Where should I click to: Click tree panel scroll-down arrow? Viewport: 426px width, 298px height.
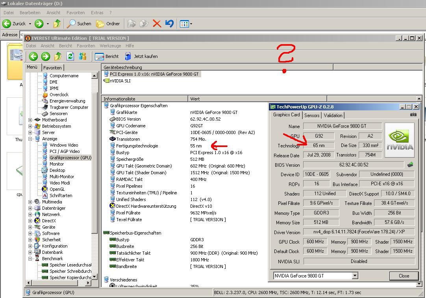coord(94,277)
